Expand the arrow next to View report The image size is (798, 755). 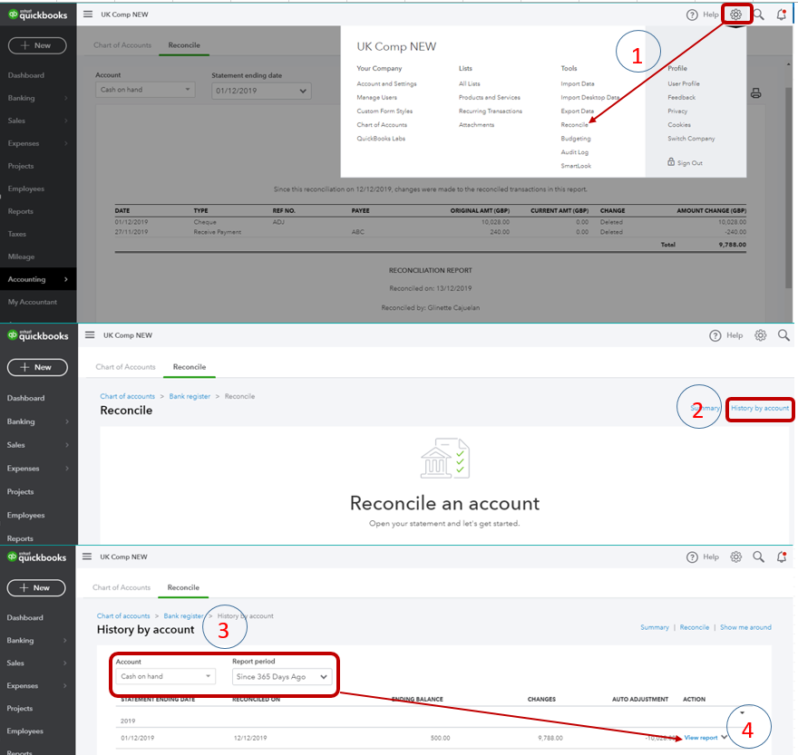(725, 737)
